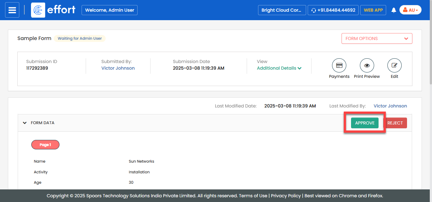Reject the submitted form
This screenshot has width=432, height=202.
click(395, 123)
